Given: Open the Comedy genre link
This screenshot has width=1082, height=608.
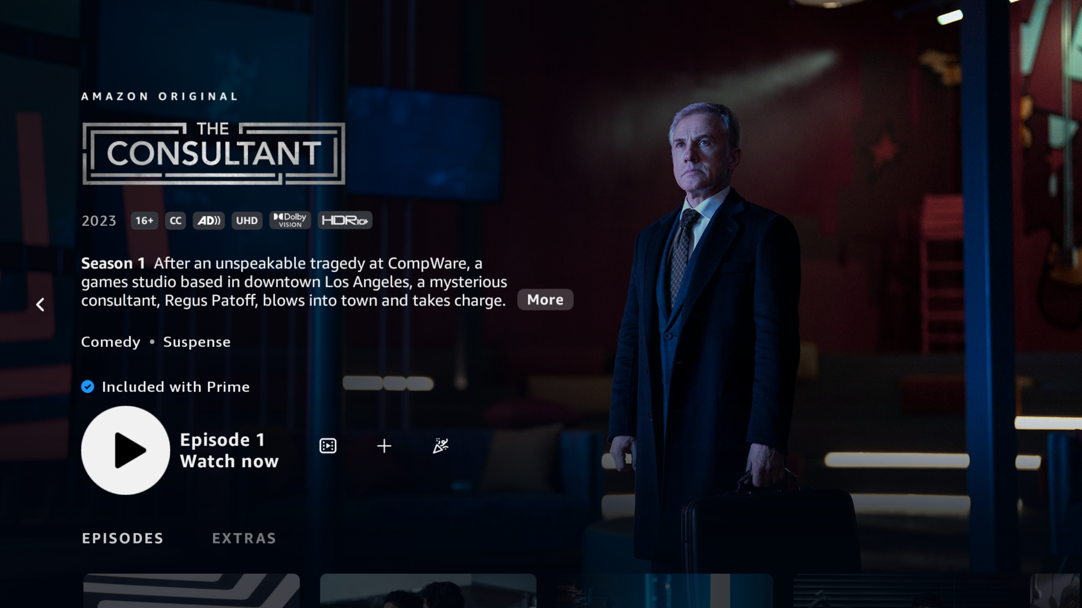Looking at the screenshot, I should click(x=110, y=342).
